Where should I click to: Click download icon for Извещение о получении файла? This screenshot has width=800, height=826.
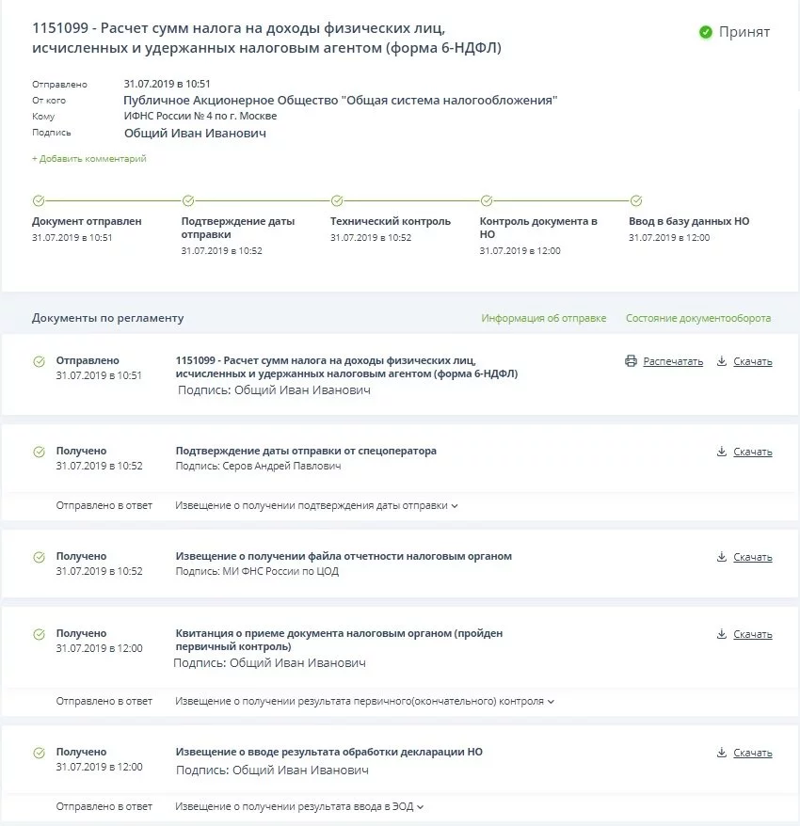pos(722,557)
